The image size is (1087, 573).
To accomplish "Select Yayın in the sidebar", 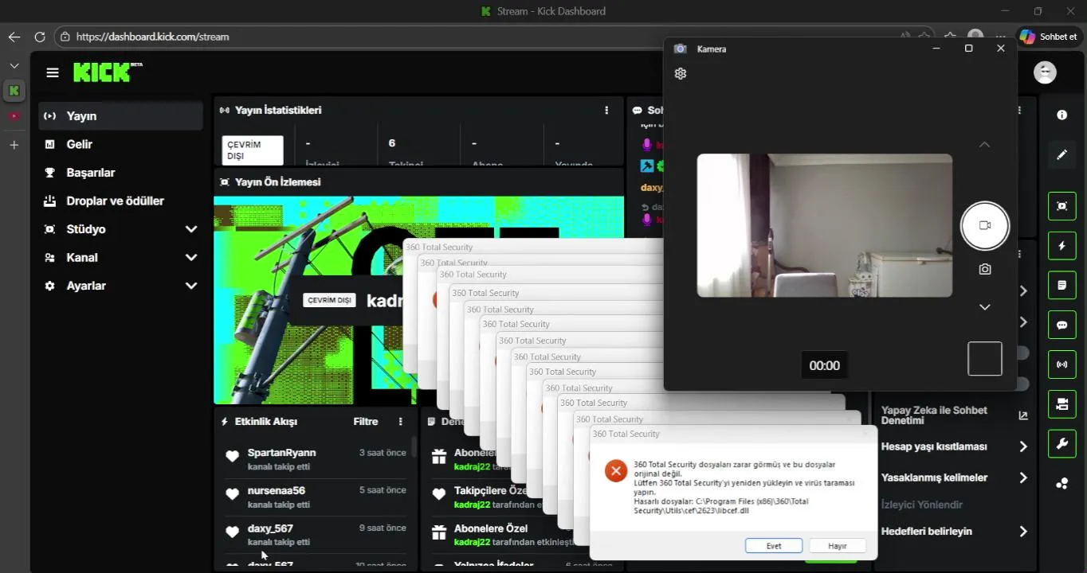I will point(120,116).
